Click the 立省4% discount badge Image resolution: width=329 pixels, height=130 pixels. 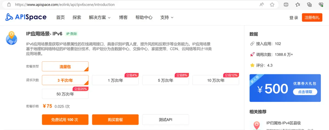click(131, 75)
